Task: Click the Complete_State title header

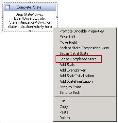Action: [30, 7]
